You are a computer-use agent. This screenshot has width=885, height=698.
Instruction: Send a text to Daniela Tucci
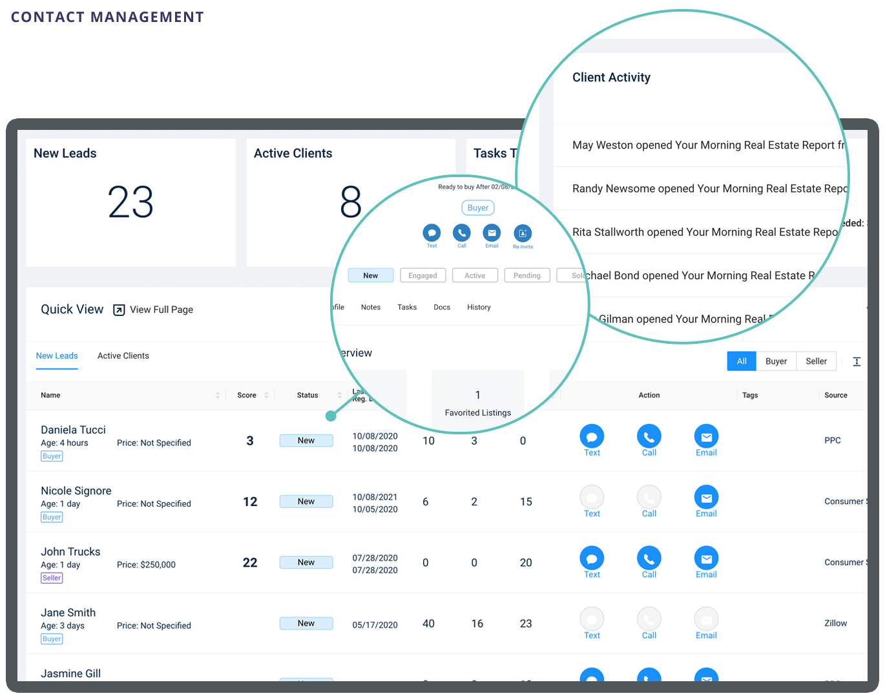pyautogui.click(x=592, y=437)
